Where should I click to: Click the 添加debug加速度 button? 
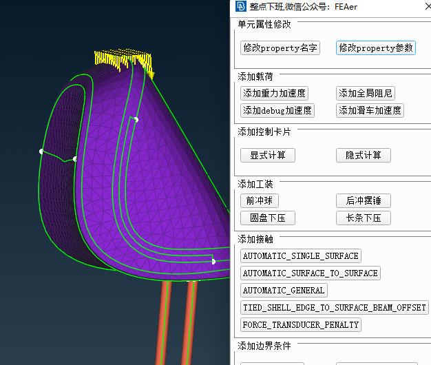[277, 110]
